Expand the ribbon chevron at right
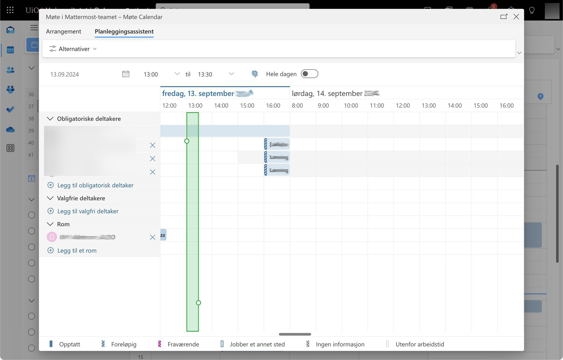 519,53
